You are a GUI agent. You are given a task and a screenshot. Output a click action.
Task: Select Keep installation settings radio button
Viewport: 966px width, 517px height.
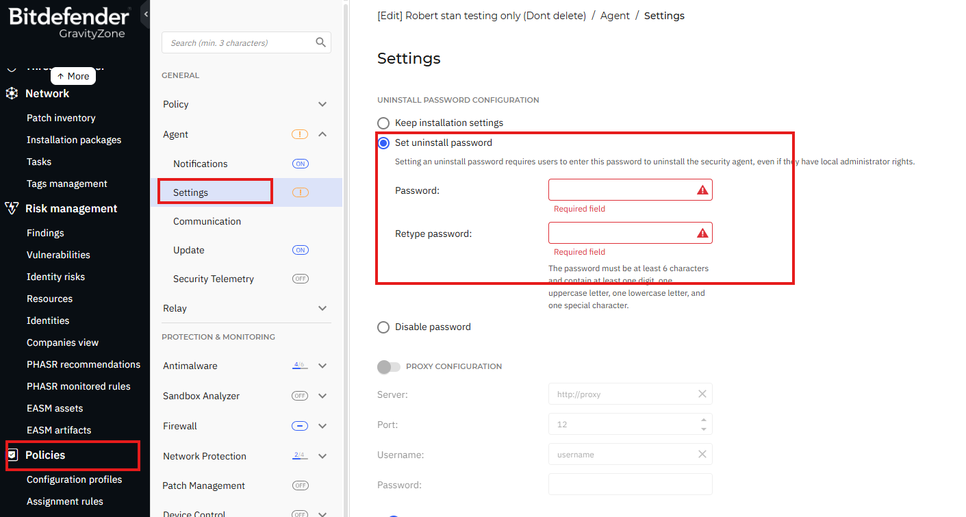(383, 123)
